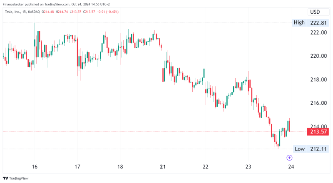Click date 22 on time axis
The height and width of the screenshot is (183, 333).
[206, 167]
